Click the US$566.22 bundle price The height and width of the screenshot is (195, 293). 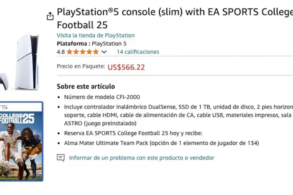click(126, 67)
